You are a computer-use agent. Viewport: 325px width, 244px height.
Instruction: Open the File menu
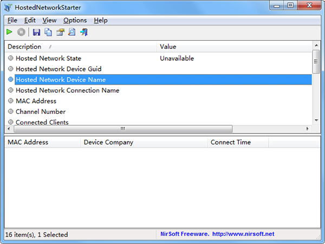pos(12,21)
